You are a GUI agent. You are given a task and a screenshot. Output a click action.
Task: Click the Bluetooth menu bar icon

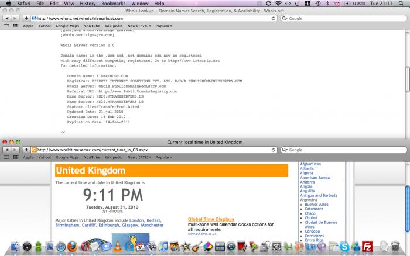(x=327, y=4)
